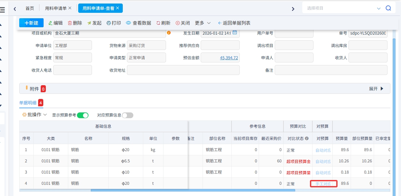The width and height of the screenshot is (401, 196).
Task: Click the Initiate (发起) send icon
Action: 89,23
